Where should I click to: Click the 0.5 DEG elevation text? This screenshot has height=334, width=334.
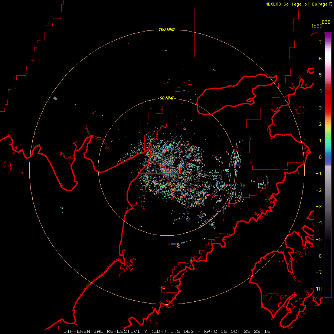pyautogui.click(x=182, y=331)
